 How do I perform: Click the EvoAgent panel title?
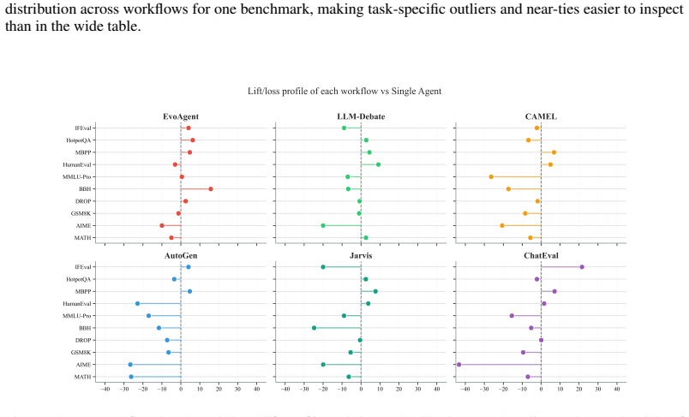tap(181, 116)
